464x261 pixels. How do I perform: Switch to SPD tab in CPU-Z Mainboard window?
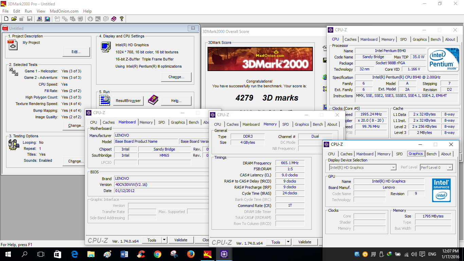[x=162, y=122]
